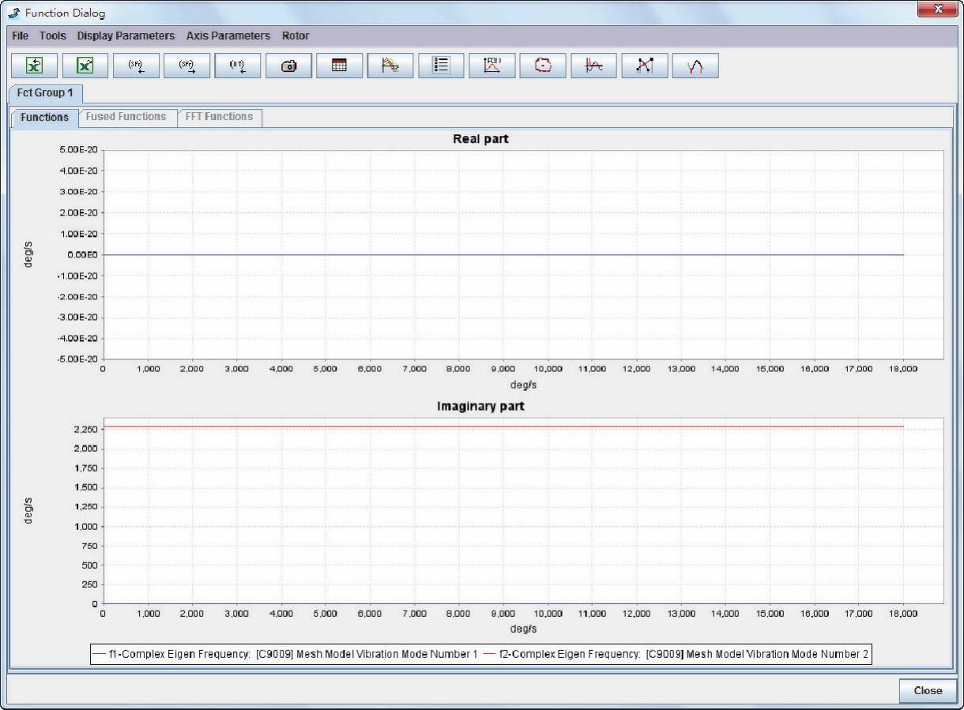The width and height of the screenshot is (964, 710).
Task: Click the F(X) function plot icon
Action: pos(492,66)
